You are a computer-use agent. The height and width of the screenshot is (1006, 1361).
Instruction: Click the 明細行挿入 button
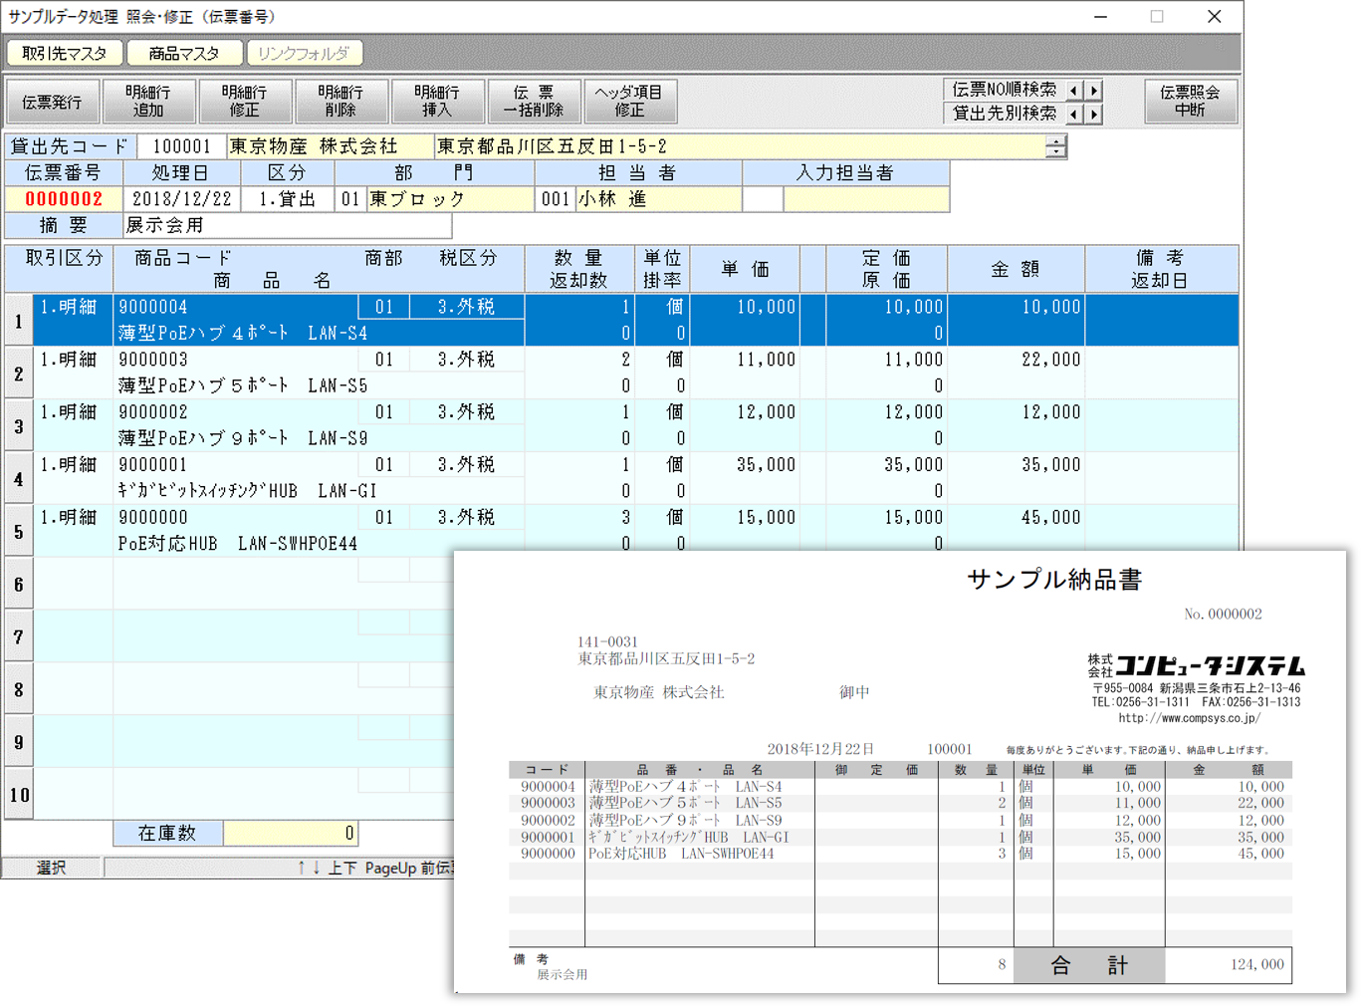coord(437,102)
